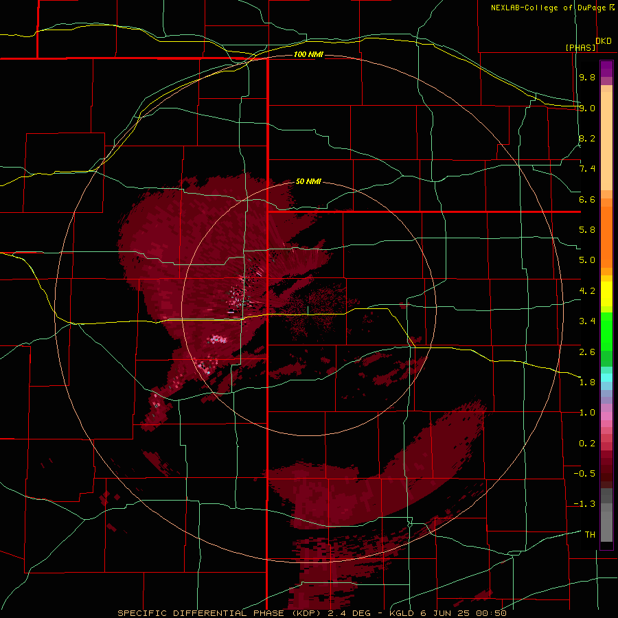
Task: Click the -1.3 scale value
Action: click(x=584, y=504)
